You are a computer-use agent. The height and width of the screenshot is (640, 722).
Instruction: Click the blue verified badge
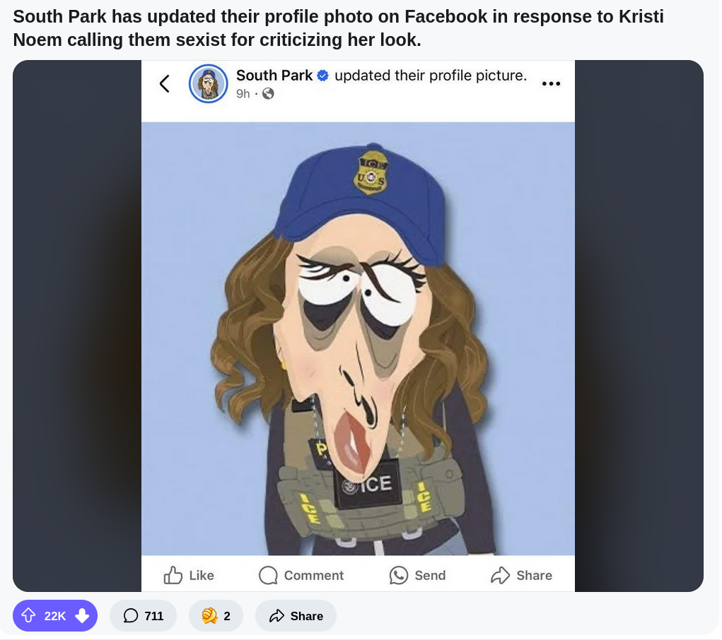point(323,76)
